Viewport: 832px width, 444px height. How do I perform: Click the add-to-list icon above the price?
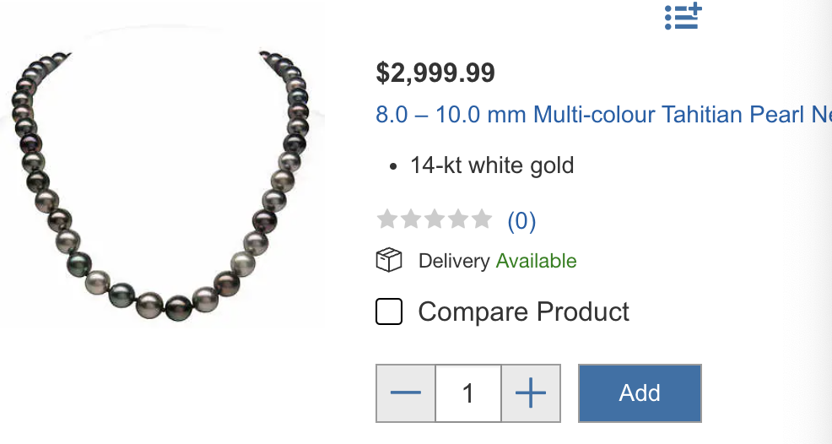point(683,16)
